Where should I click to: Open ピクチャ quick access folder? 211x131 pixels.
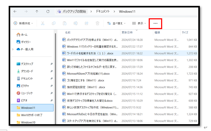click(x=23, y=86)
